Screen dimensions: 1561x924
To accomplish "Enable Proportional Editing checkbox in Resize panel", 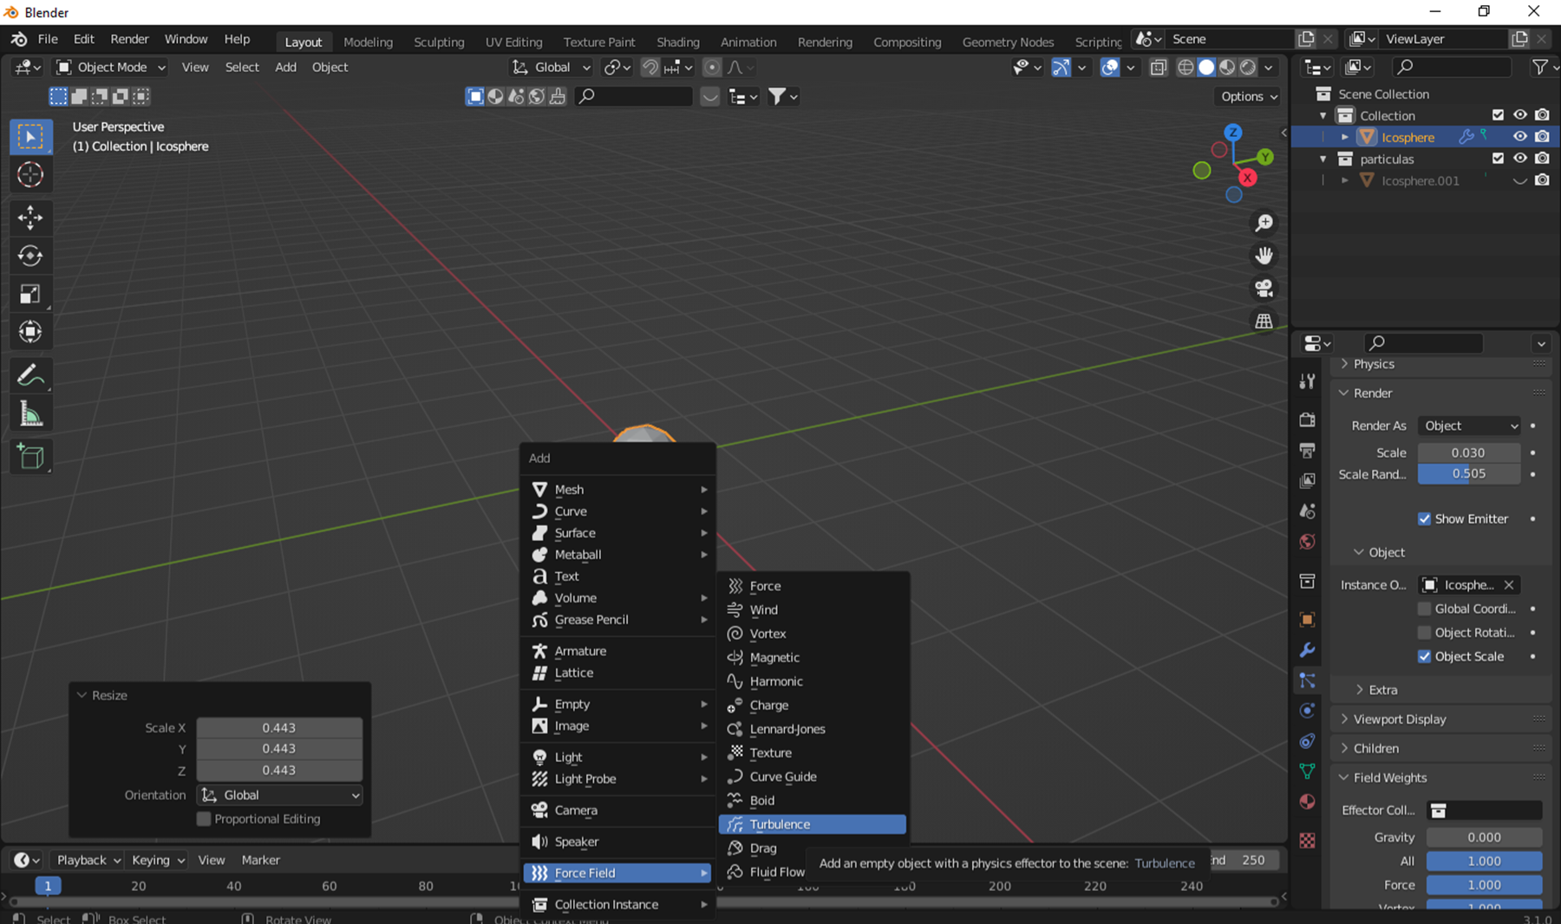I will [204, 819].
